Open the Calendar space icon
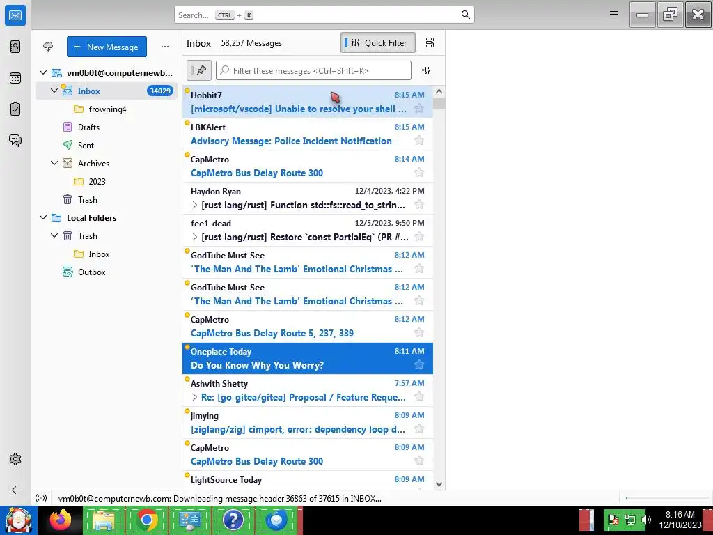 point(15,78)
